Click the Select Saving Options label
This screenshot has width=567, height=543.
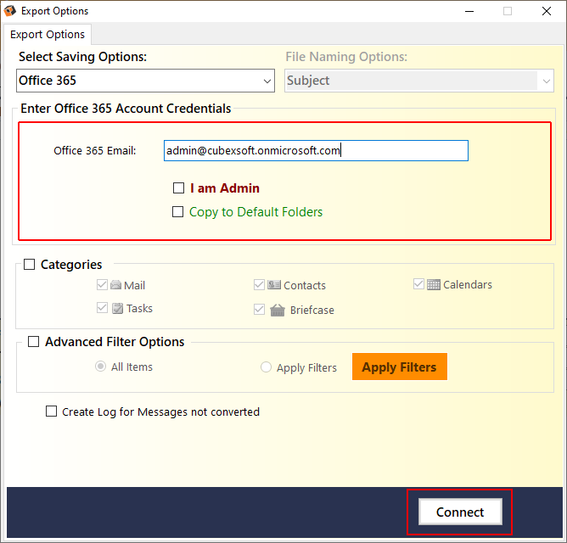[83, 57]
